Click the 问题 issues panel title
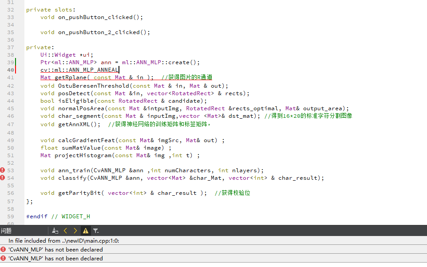427x267 pixels. point(6,231)
